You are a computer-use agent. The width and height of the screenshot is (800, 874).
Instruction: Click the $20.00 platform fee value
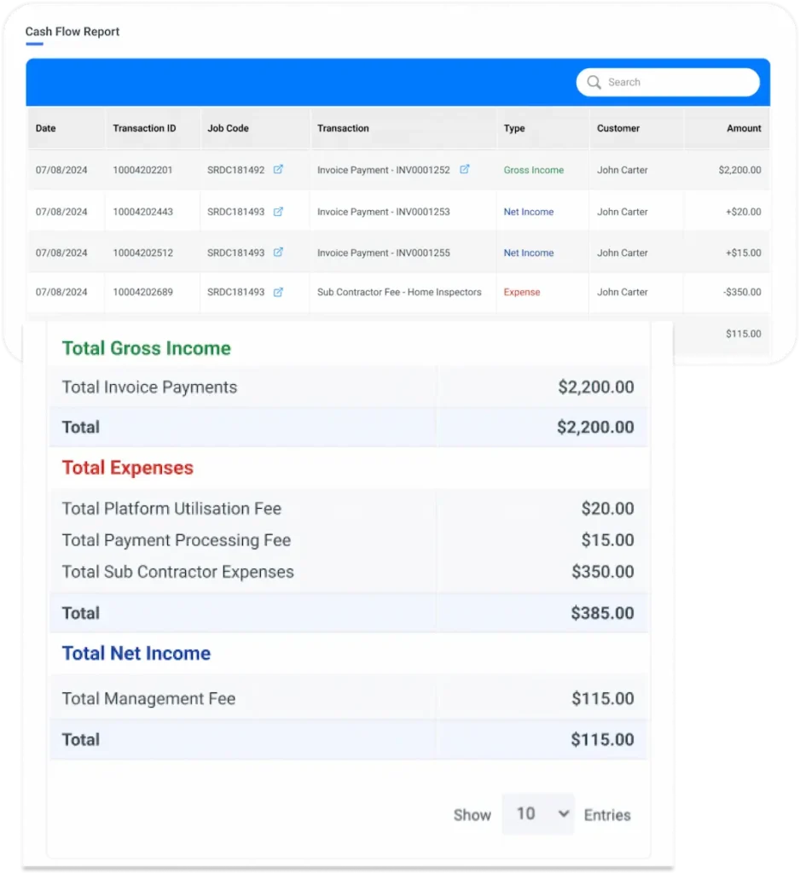[607, 509]
